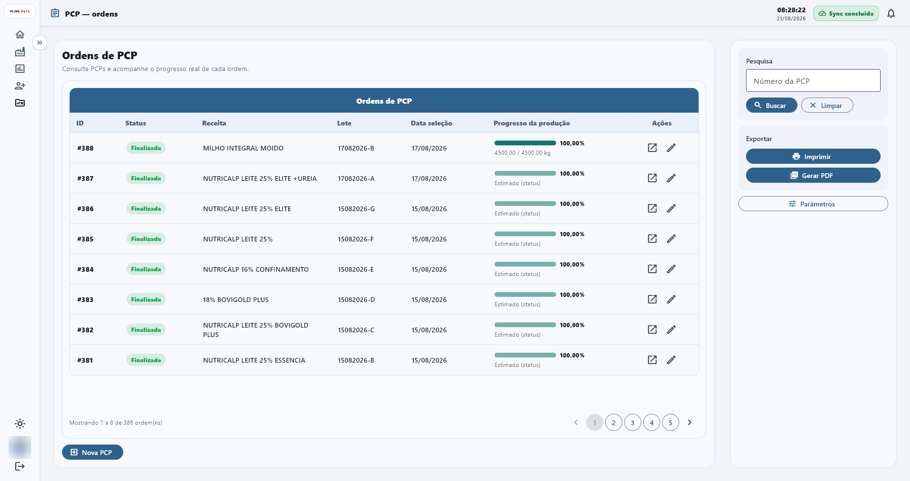This screenshot has height=481, width=910.
Task: Click recipe MILHO INTEGRAL MOIDO
Action: pyautogui.click(x=243, y=148)
